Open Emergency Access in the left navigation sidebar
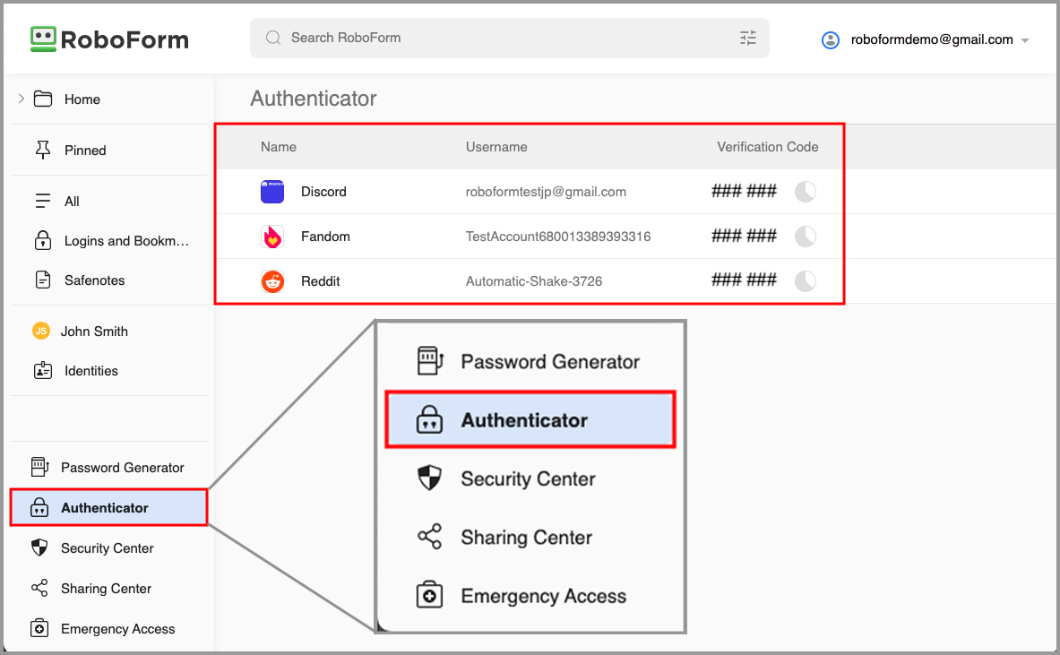The image size is (1060, 655). (117, 629)
